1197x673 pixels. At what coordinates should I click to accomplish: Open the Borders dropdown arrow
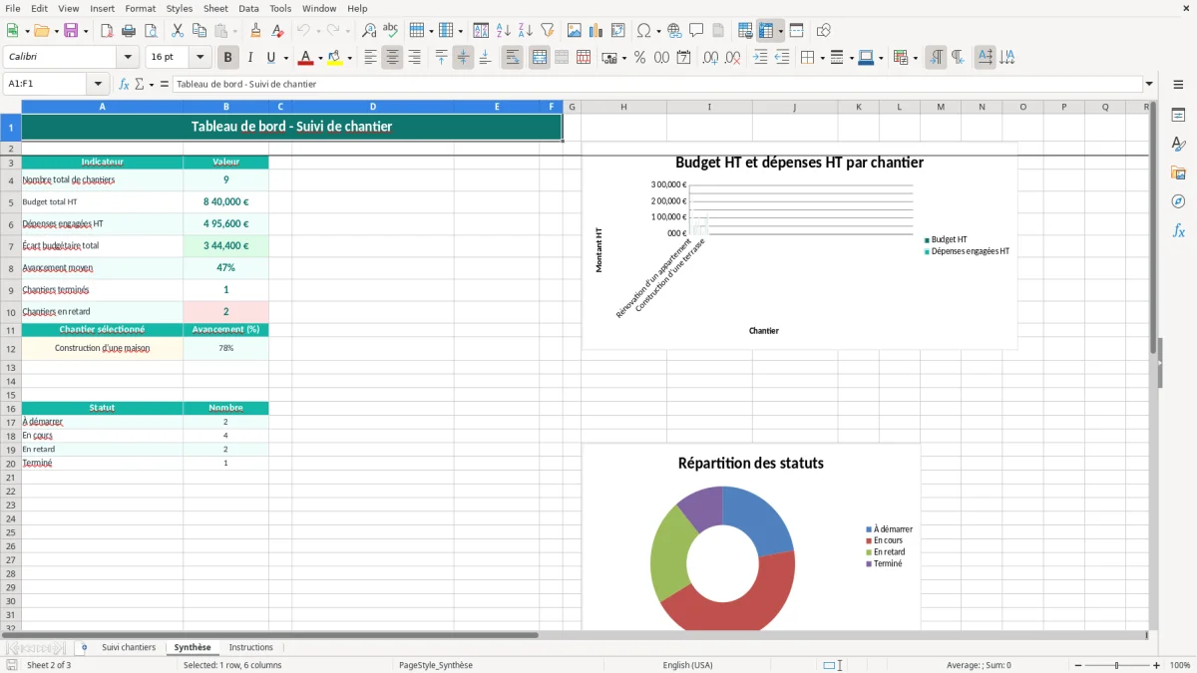(x=822, y=58)
